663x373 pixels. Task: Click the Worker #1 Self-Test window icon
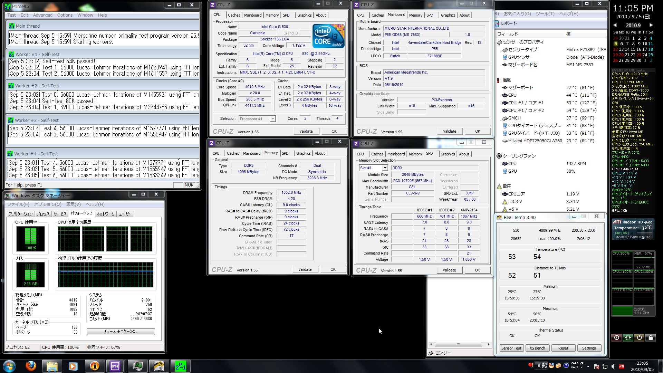click(12, 54)
